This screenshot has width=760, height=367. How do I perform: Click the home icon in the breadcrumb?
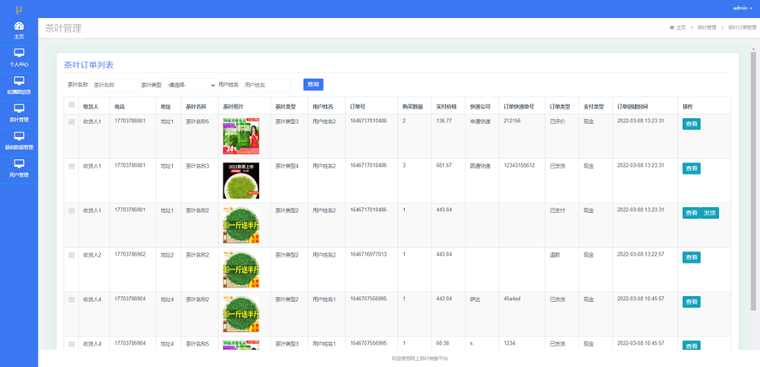tap(672, 27)
